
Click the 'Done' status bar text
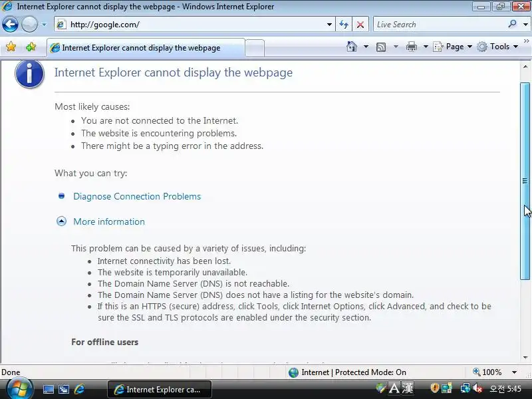coord(11,372)
